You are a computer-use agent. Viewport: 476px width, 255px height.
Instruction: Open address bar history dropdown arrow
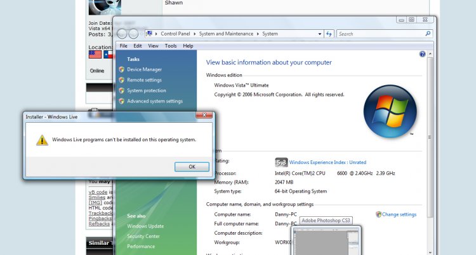pos(320,34)
